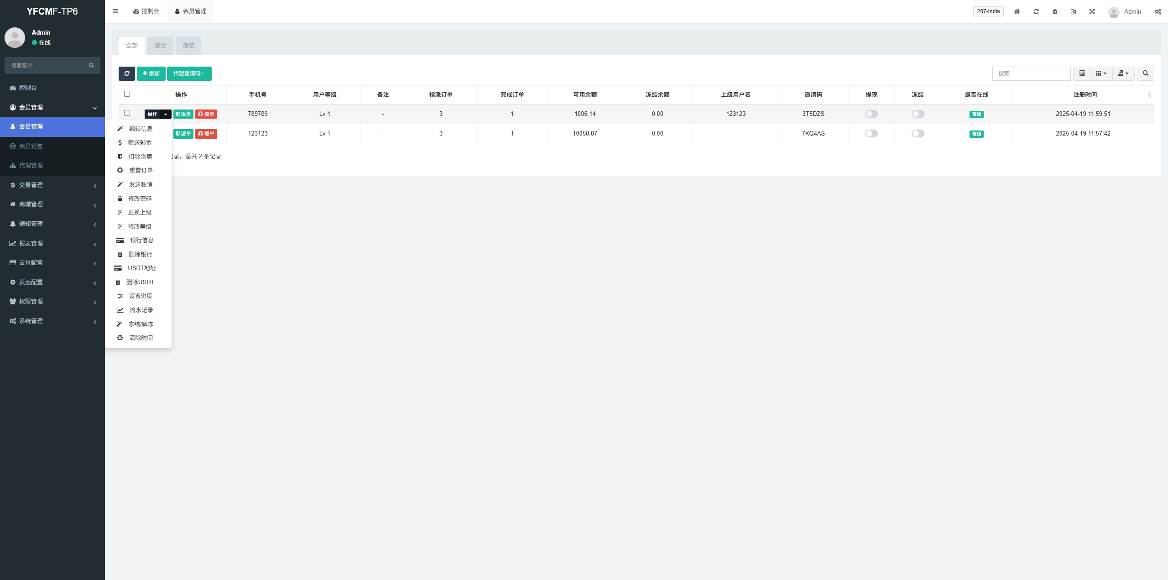Screen dimensions: 1168x580
Task: Click the hamburger menu icon to collapse sidebar
Action: click(x=115, y=11)
